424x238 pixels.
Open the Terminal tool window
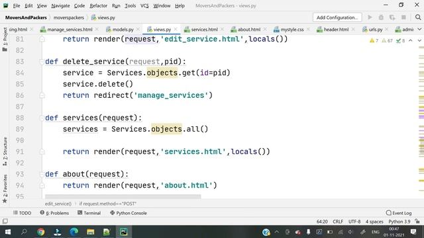pos(89,213)
